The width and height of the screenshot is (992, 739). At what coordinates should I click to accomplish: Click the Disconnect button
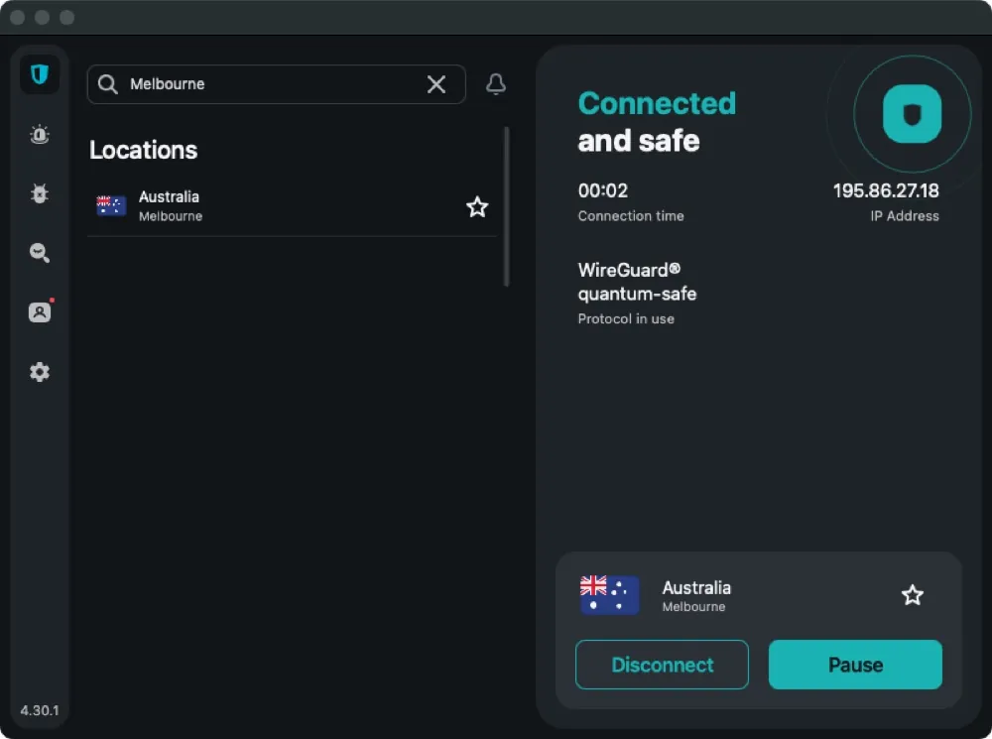(x=662, y=665)
